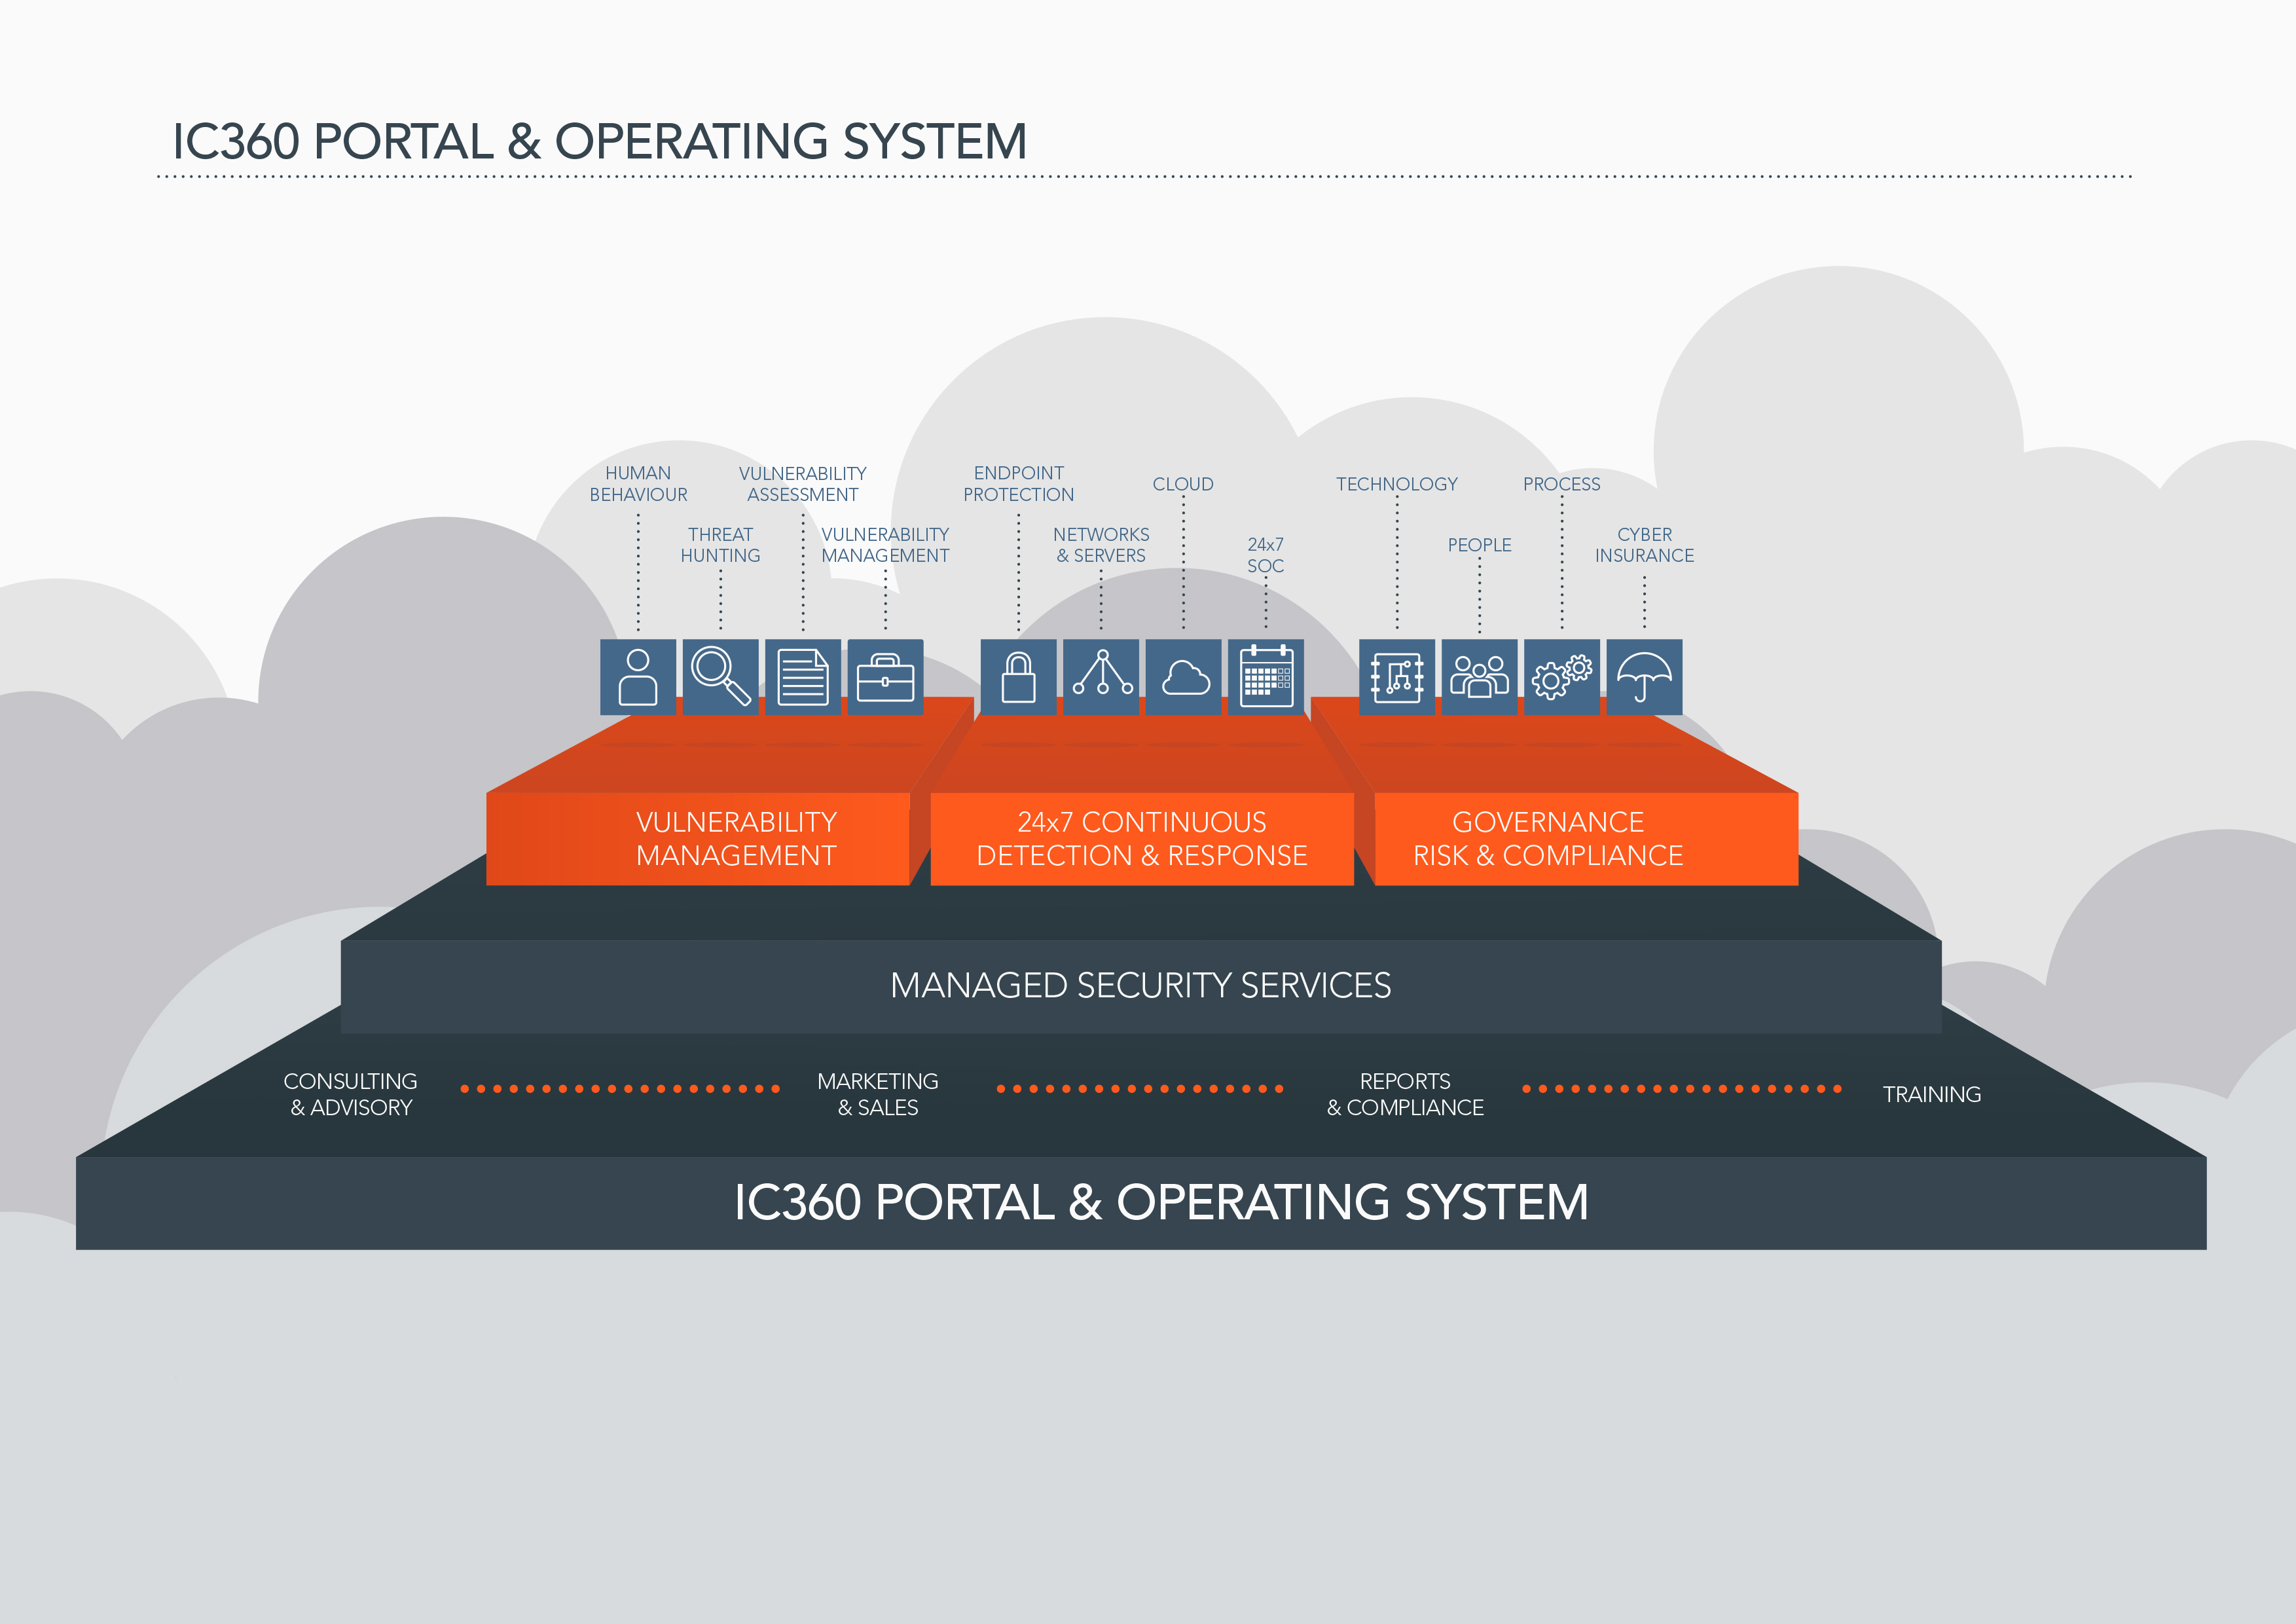
Task: Click the Reports & Compliance label
Action: 1405,1094
